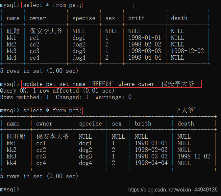221x196 pixels.
Task: Click "kk3" in the first result table
Action: click(12, 51)
